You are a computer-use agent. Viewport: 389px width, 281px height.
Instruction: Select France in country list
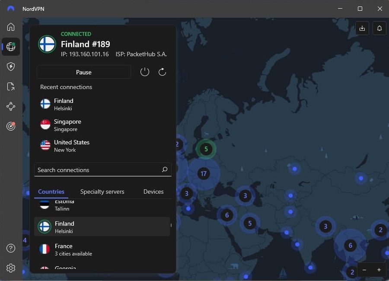click(102, 249)
